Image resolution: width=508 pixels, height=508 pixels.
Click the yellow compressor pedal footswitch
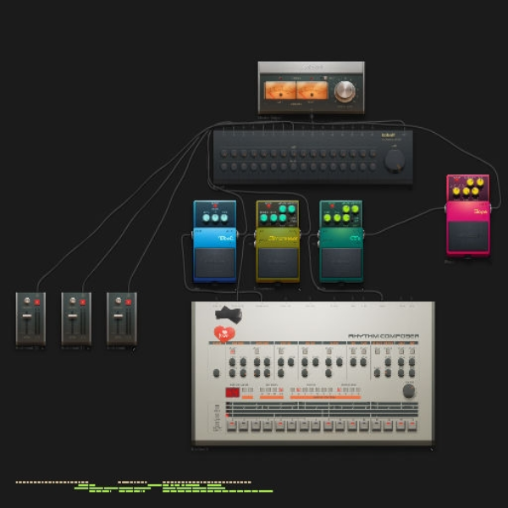tap(278, 262)
